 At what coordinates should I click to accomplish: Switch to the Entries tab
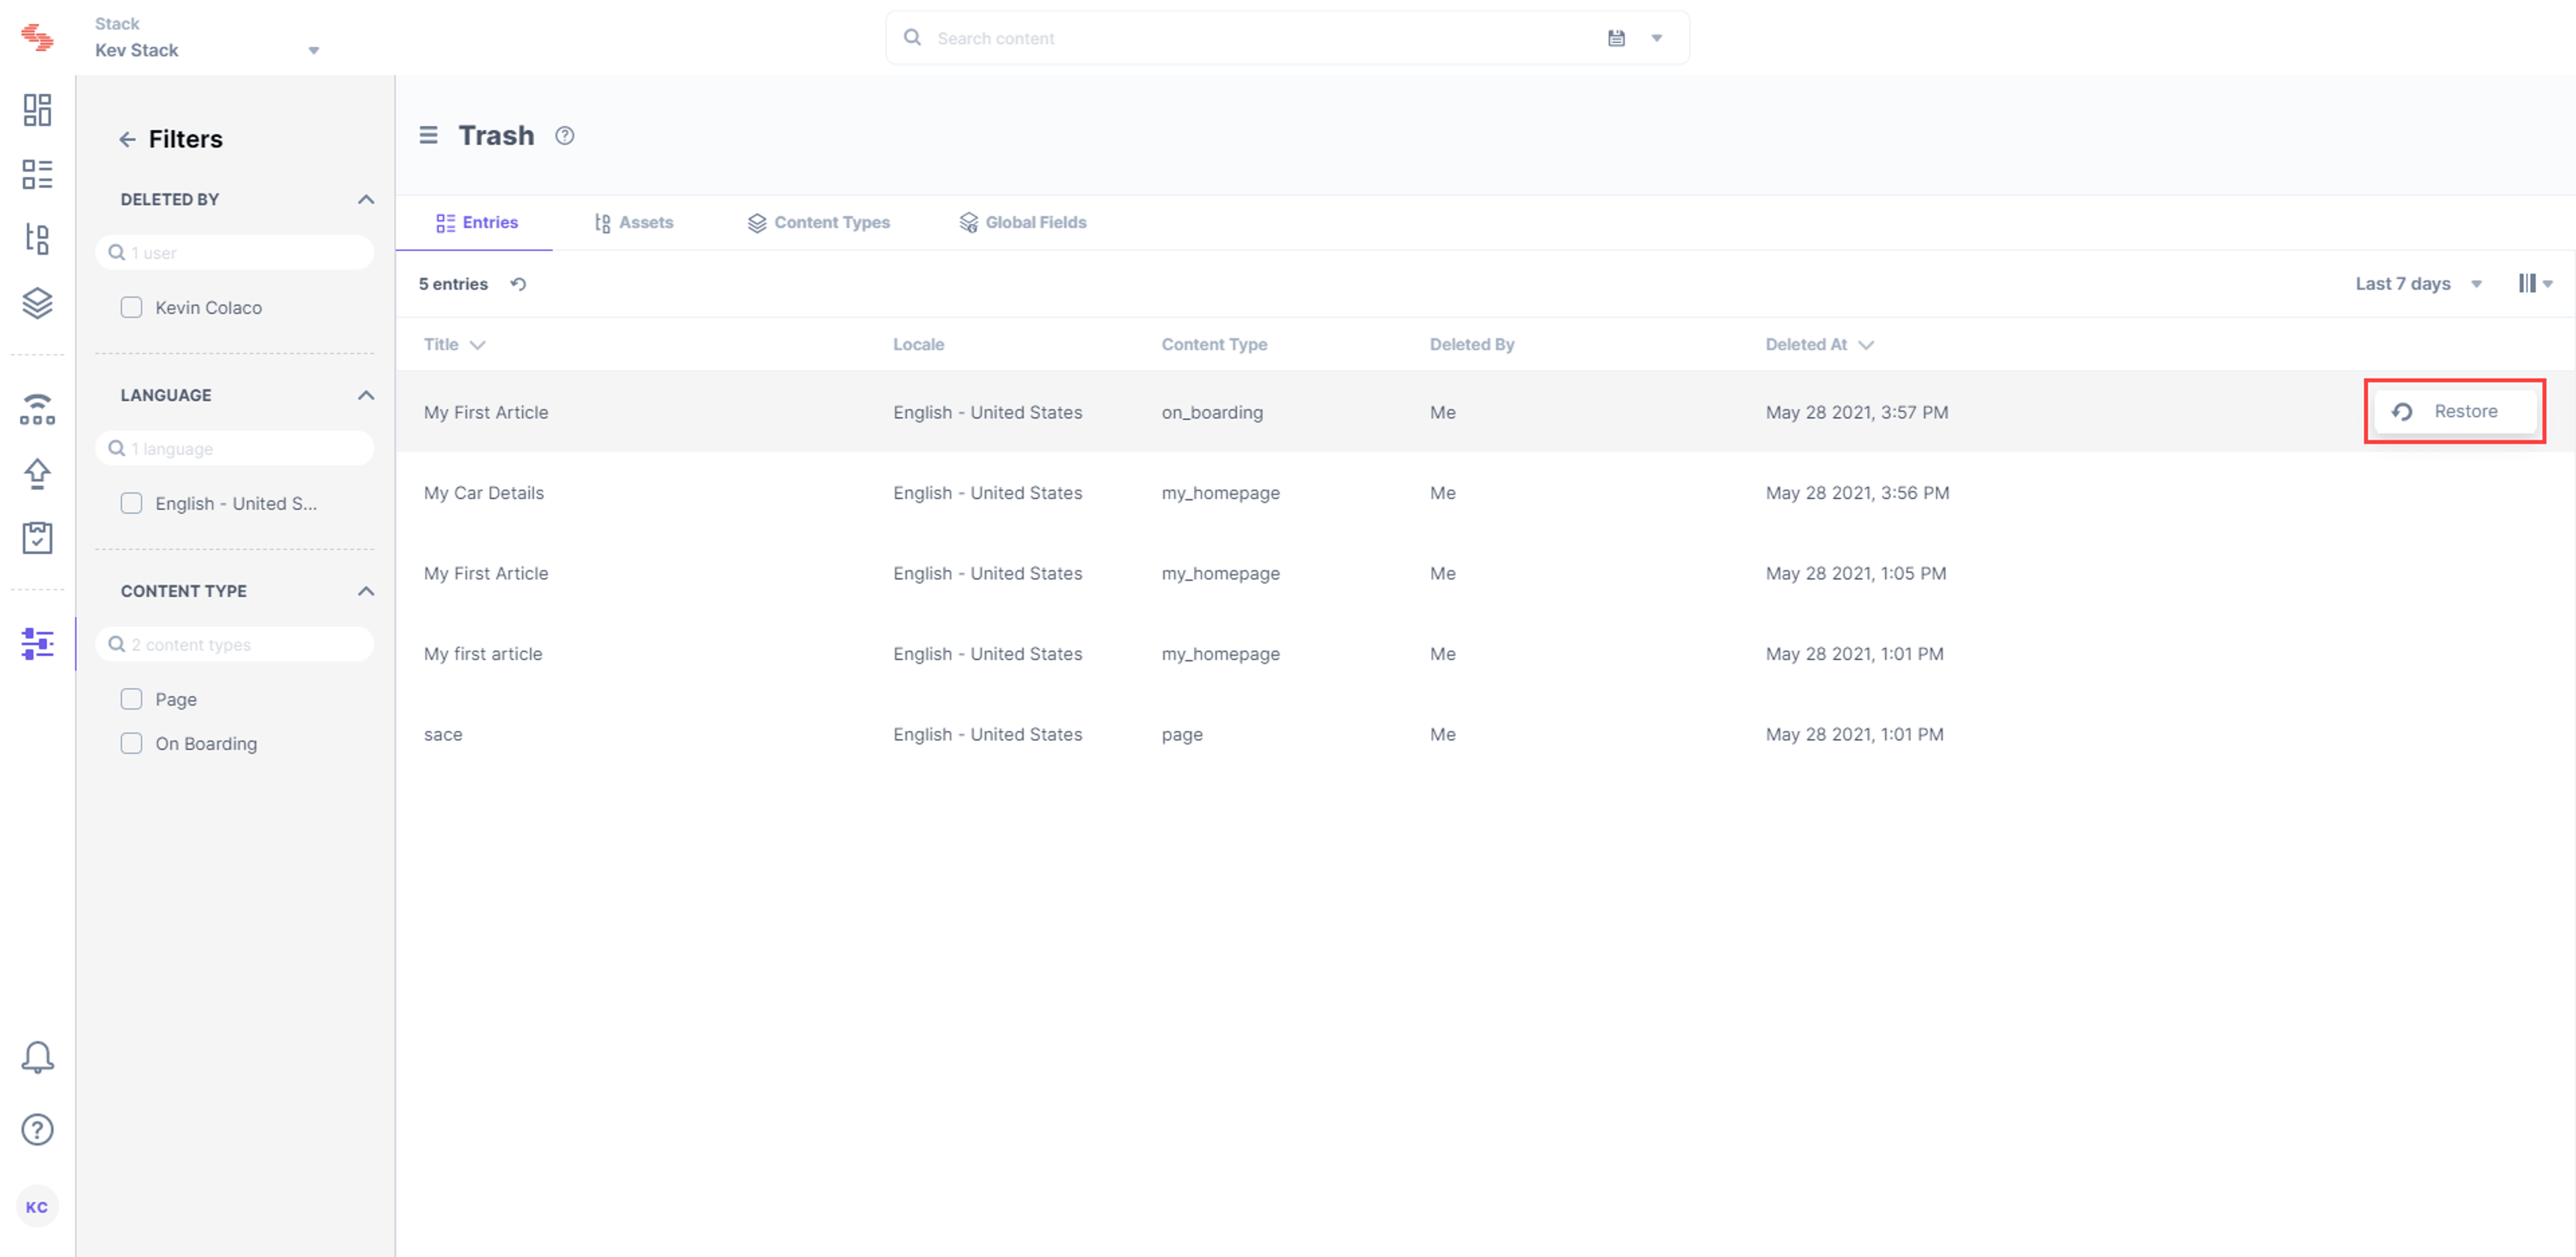[x=476, y=222]
